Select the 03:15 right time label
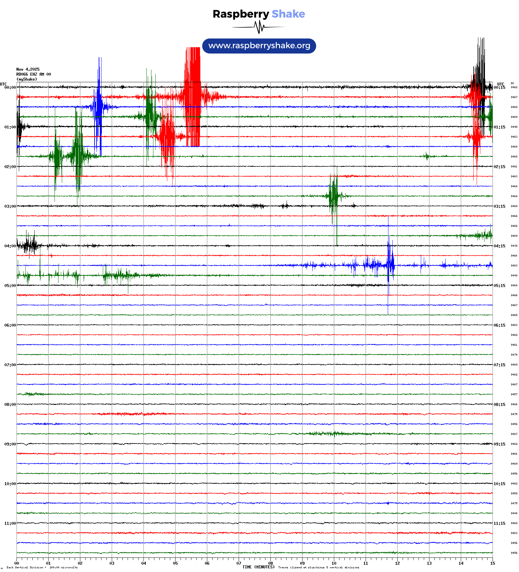 click(499, 206)
